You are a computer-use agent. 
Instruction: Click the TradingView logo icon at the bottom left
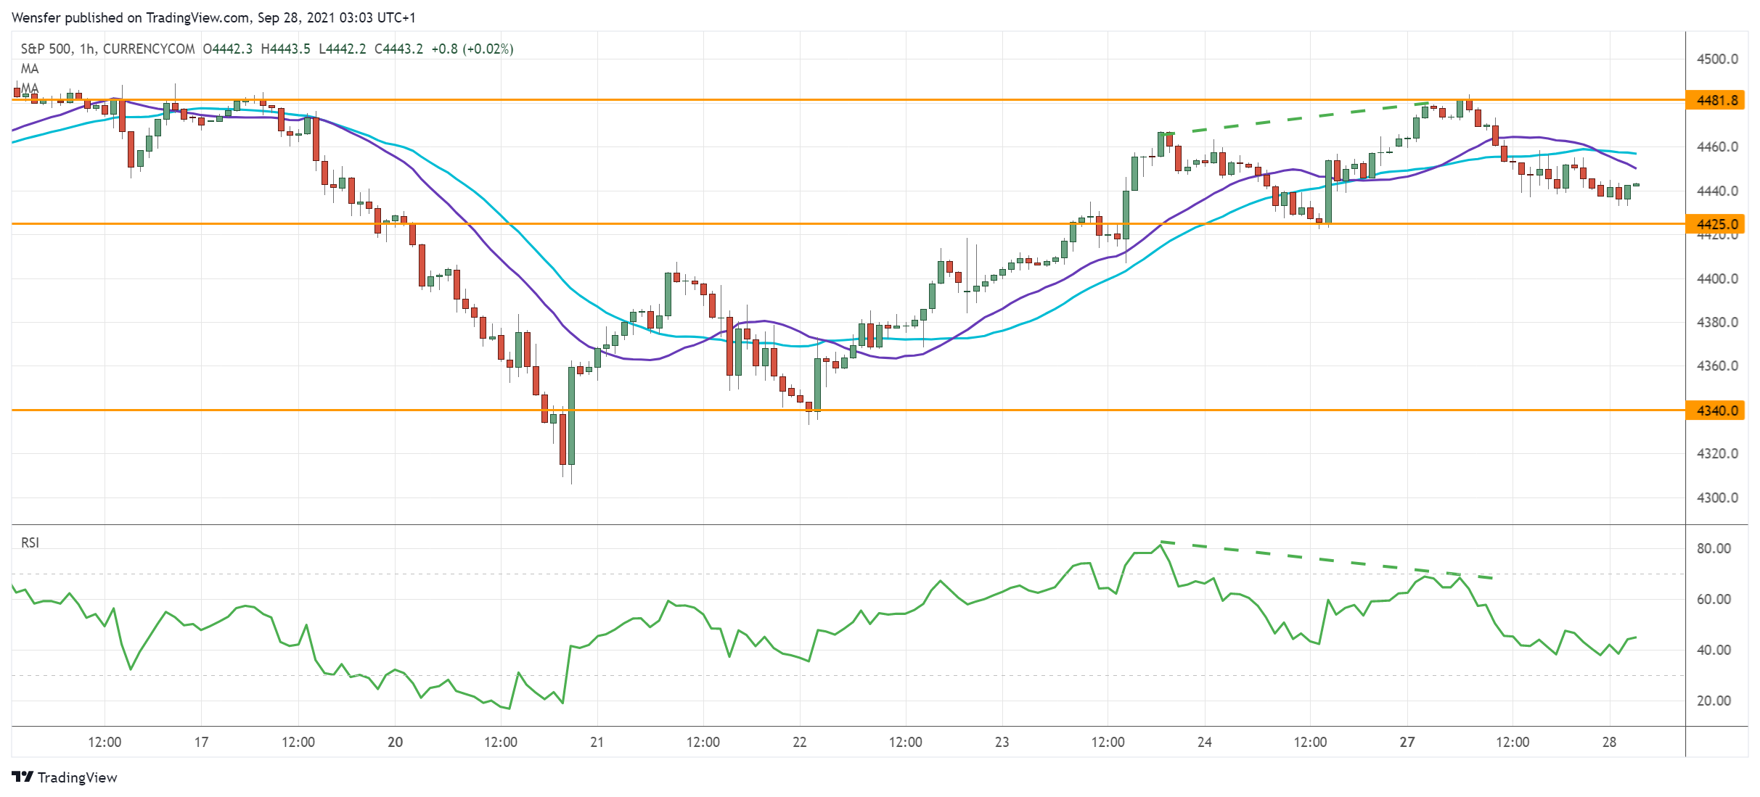click(22, 777)
